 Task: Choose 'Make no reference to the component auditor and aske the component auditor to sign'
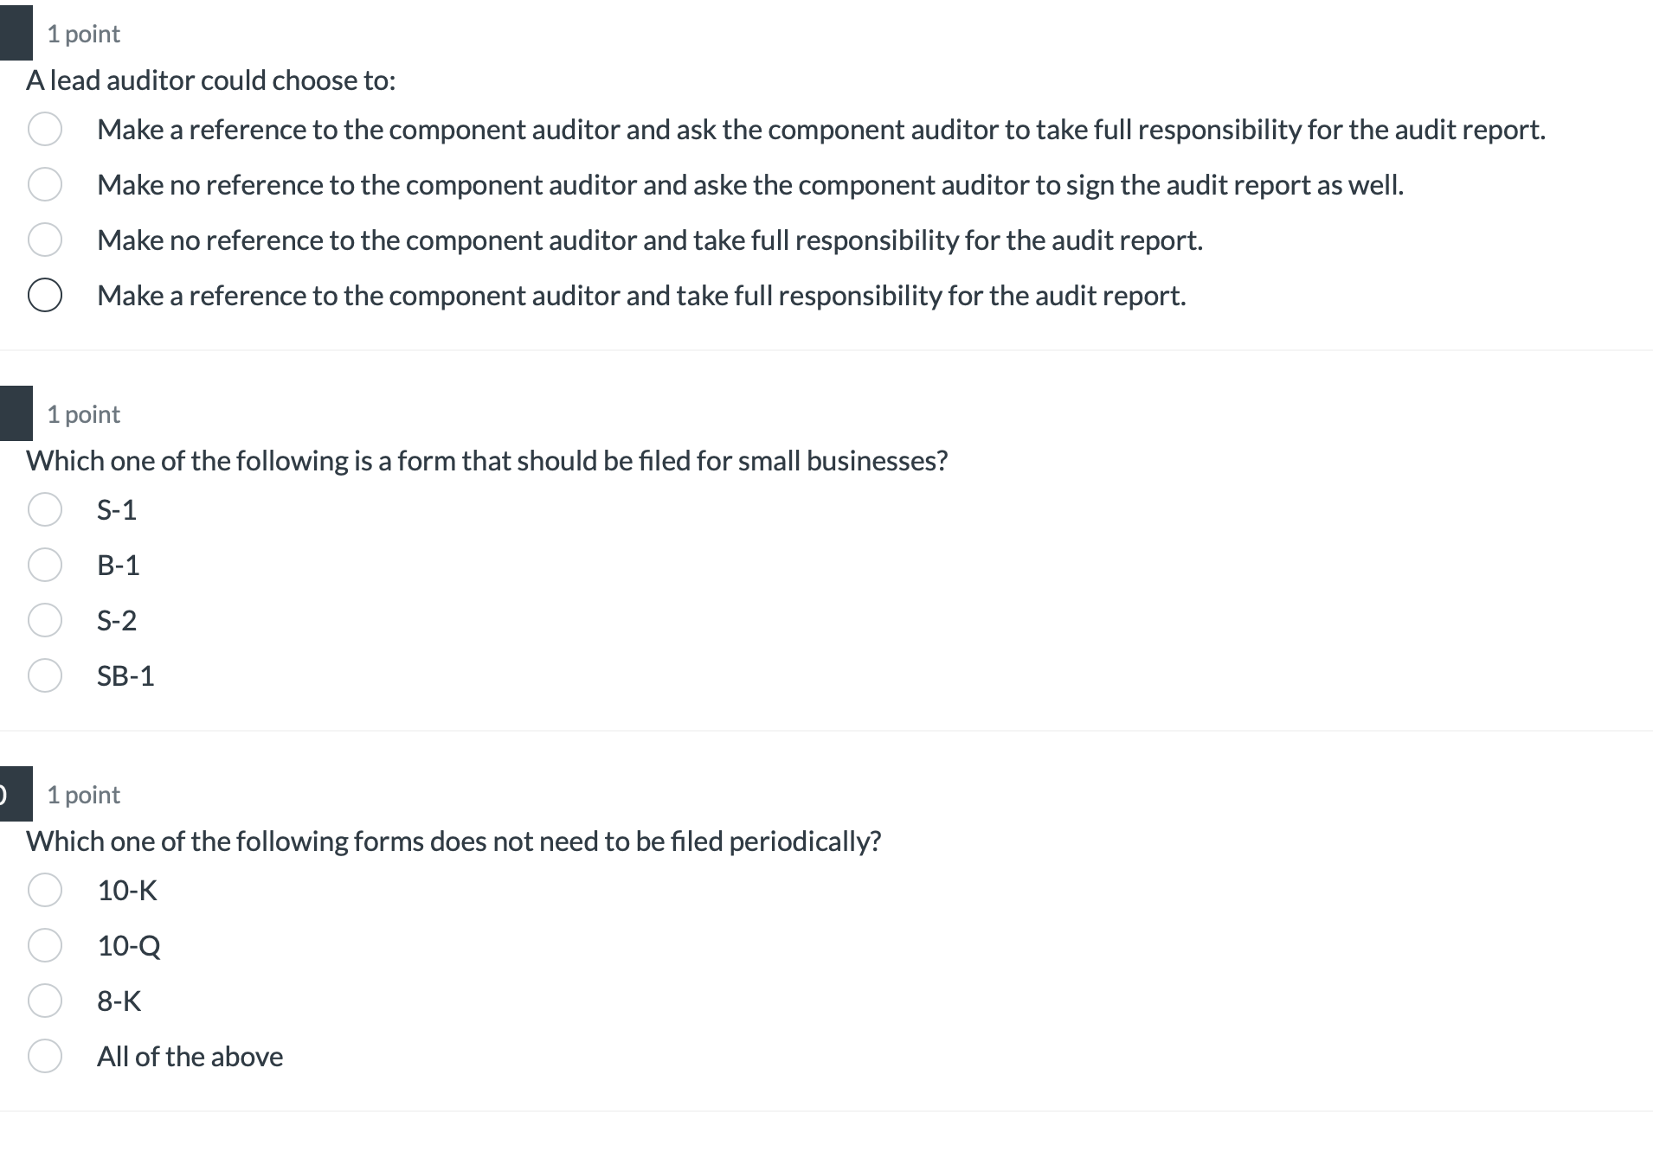(x=44, y=184)
